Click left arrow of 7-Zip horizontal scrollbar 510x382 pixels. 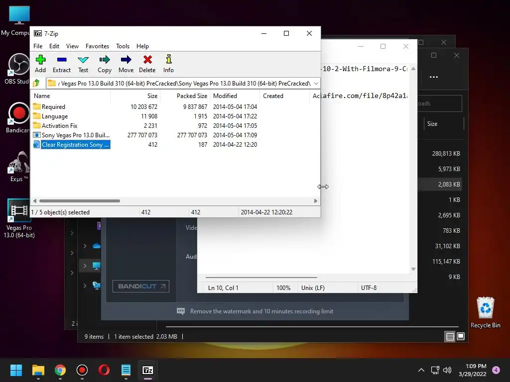tap(35, 201)
